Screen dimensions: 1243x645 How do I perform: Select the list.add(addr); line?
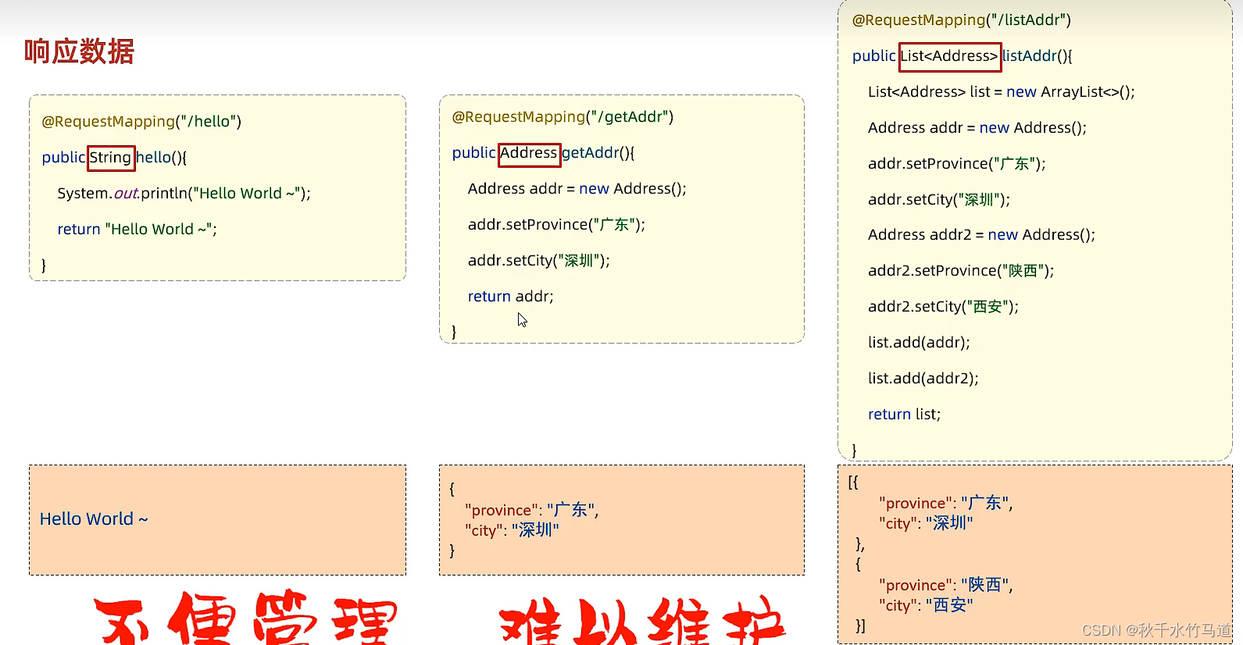919,342
